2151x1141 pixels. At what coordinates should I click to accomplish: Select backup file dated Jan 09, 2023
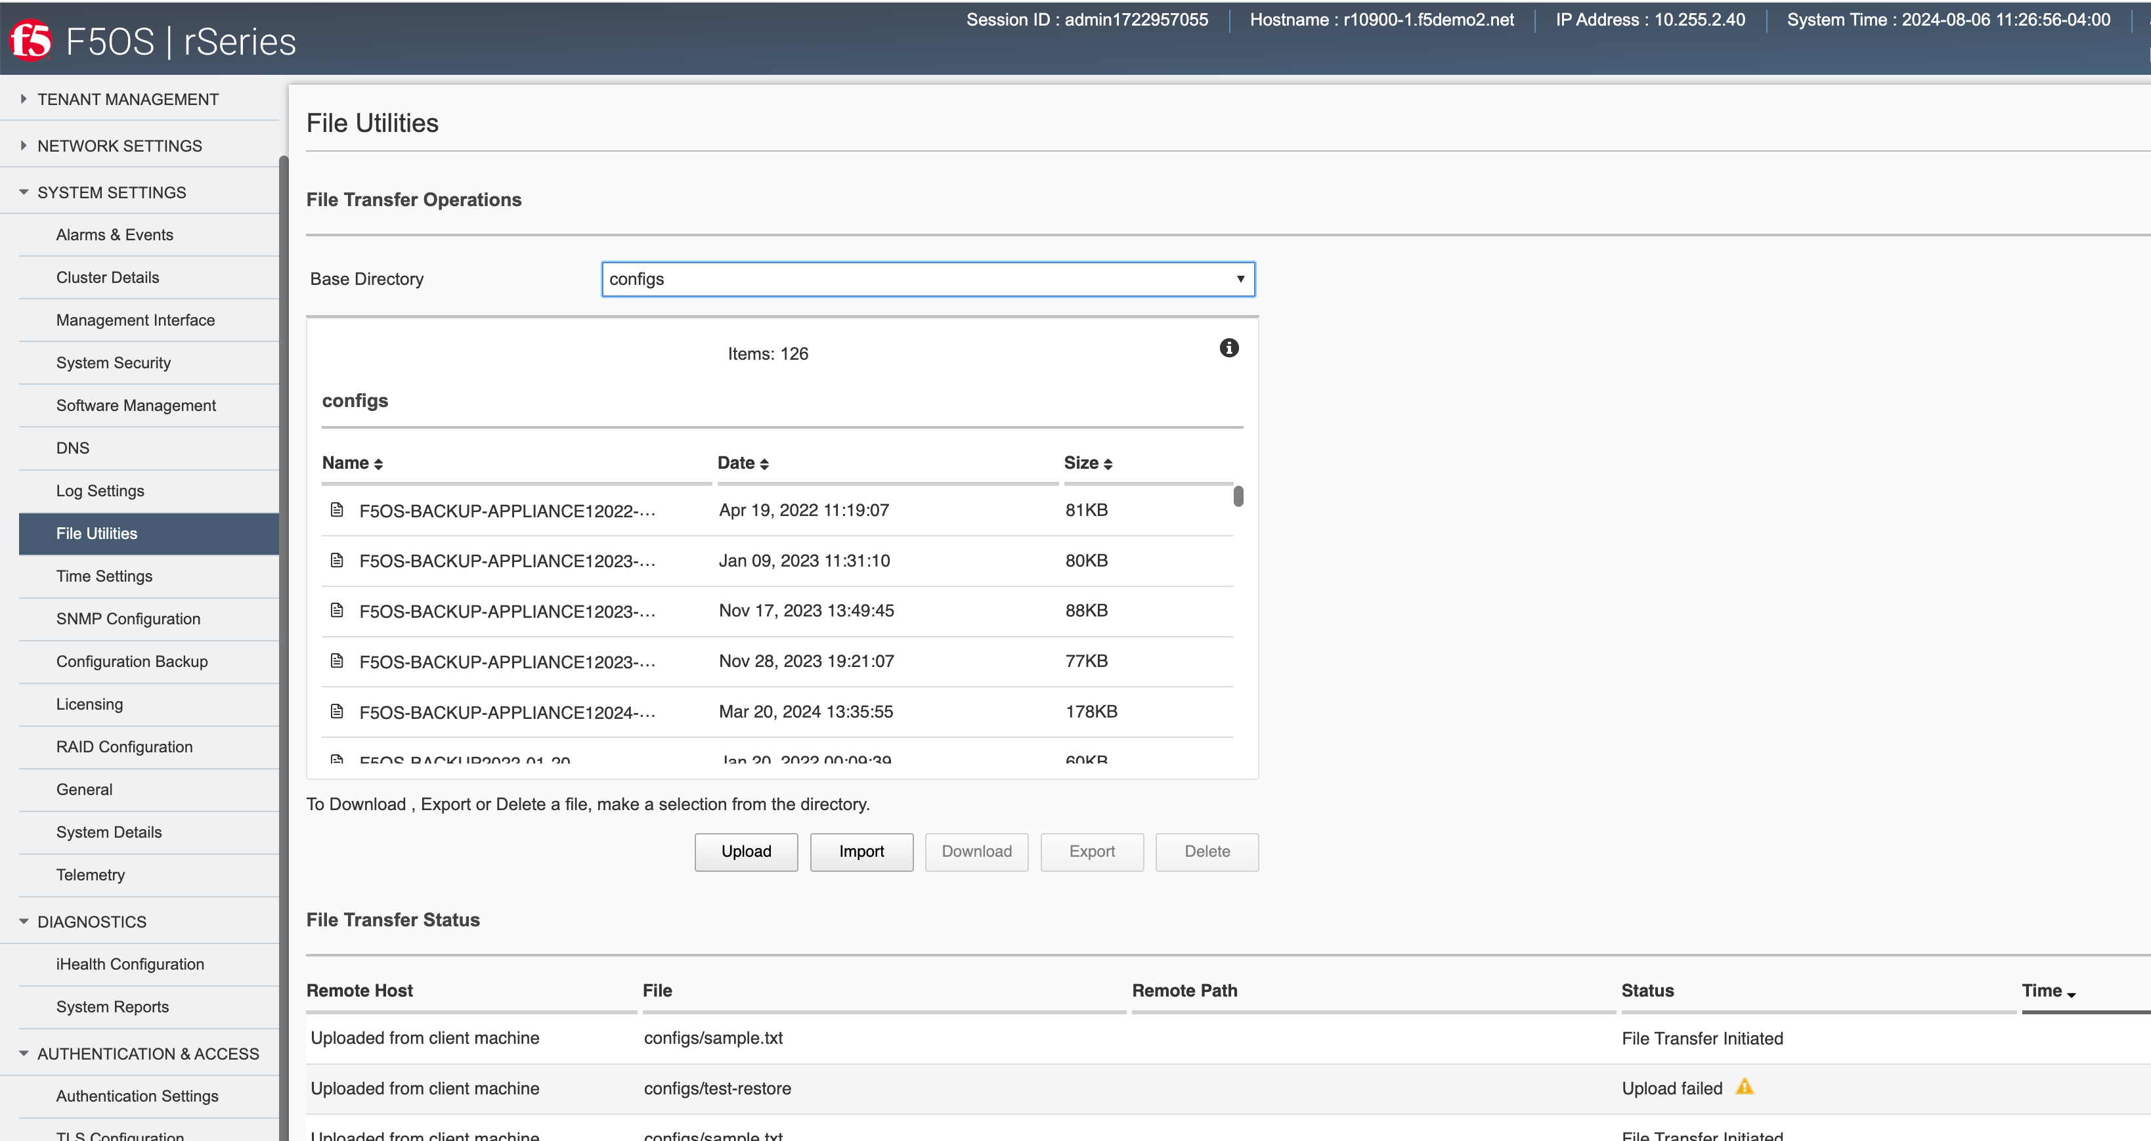tap(777, 560)
